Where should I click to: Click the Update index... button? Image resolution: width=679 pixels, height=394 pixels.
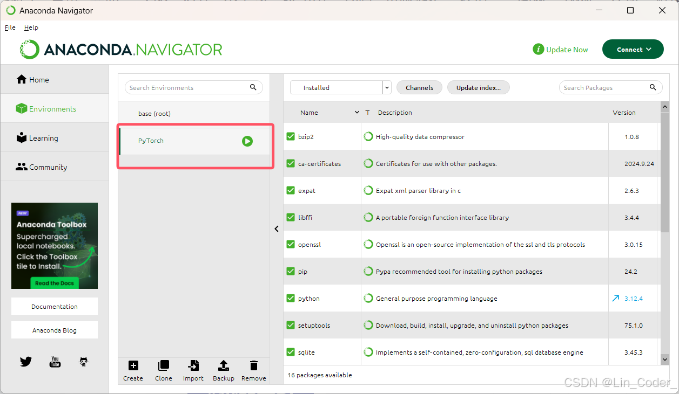click(479, 87)
